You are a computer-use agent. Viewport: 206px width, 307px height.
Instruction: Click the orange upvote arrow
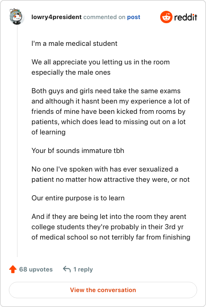click(x=13, y=269)
